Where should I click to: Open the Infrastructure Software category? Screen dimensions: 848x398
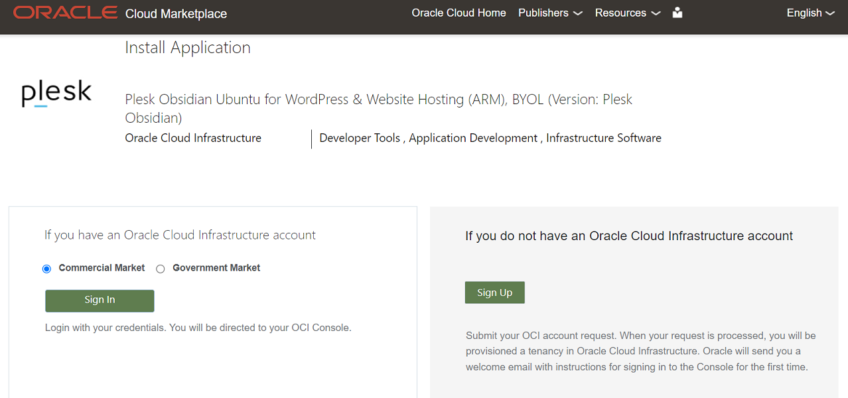[x=602, y=138]
